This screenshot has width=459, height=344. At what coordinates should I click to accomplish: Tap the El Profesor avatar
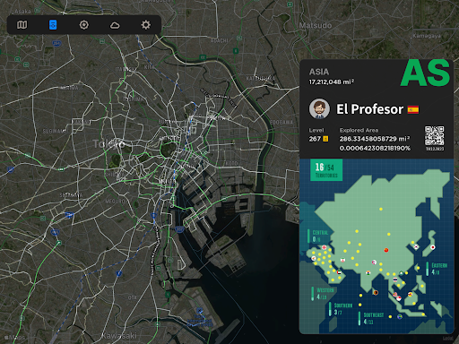pos(319,109)
